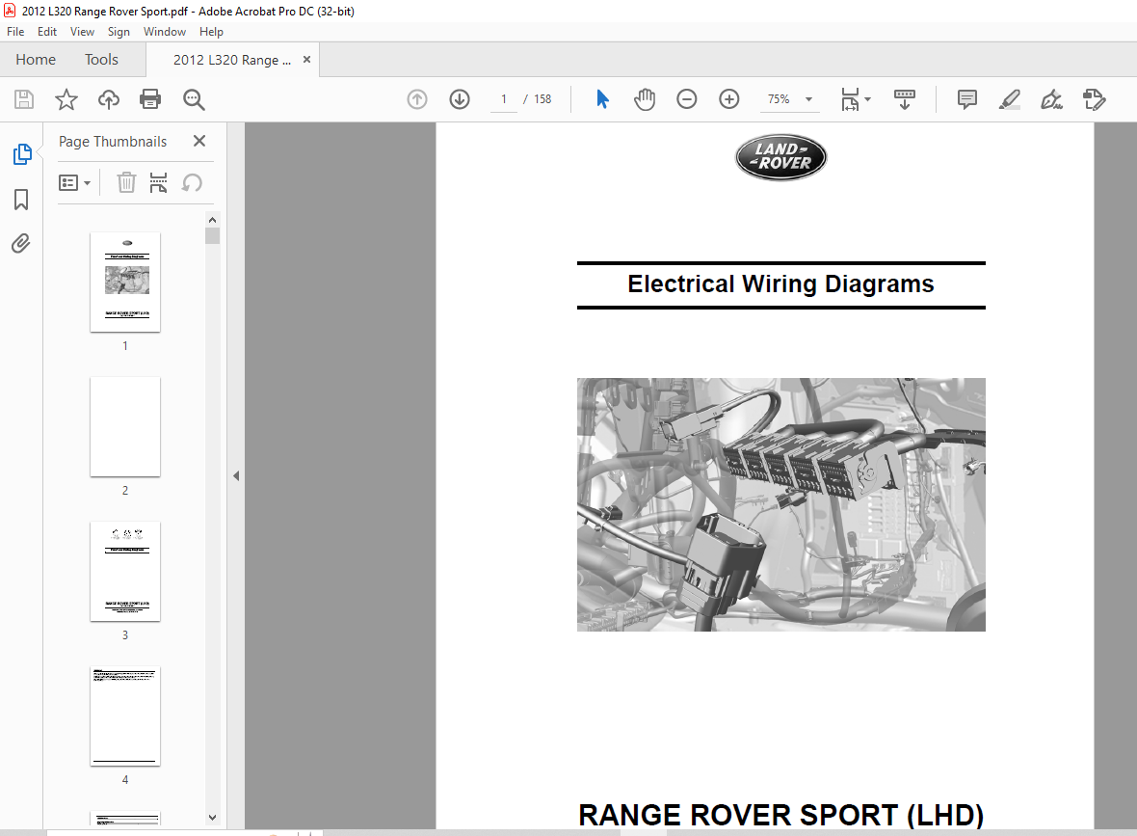The height and width of the screenshot is (836, 1137).
Task: Close the 2012 L320 Range document tab
Action: 306,60
